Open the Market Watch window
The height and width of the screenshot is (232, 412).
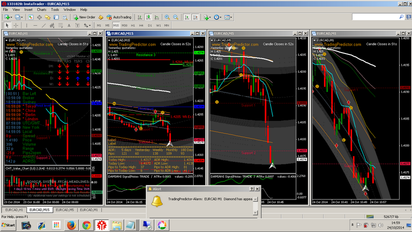click(x=31, y=17)
